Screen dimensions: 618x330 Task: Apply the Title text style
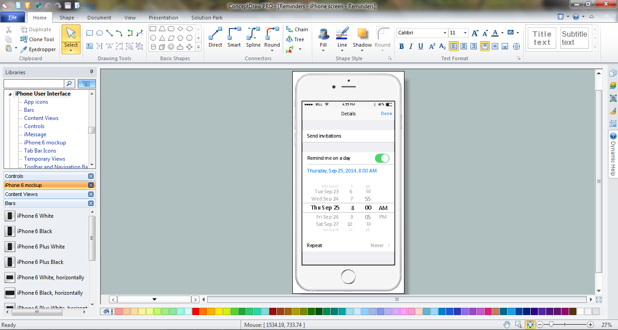click(542, 38)
